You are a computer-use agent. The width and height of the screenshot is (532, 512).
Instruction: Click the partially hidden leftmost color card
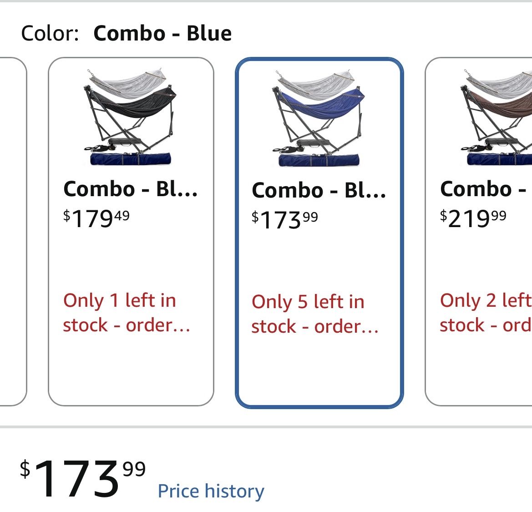tap(13, 231)
